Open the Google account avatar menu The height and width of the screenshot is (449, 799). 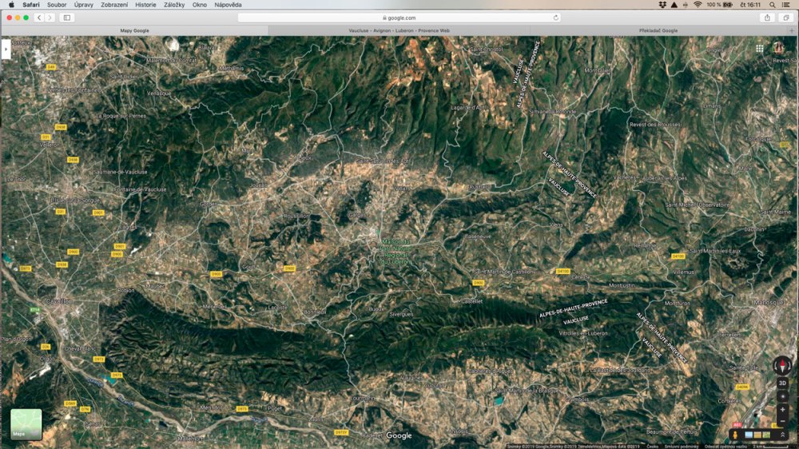pyautogui.click(x=778, y=48)
